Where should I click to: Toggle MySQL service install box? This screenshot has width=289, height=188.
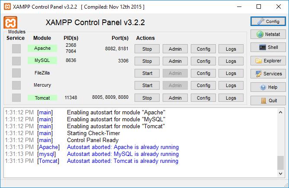pyautogui.click(x=16, y=61)
